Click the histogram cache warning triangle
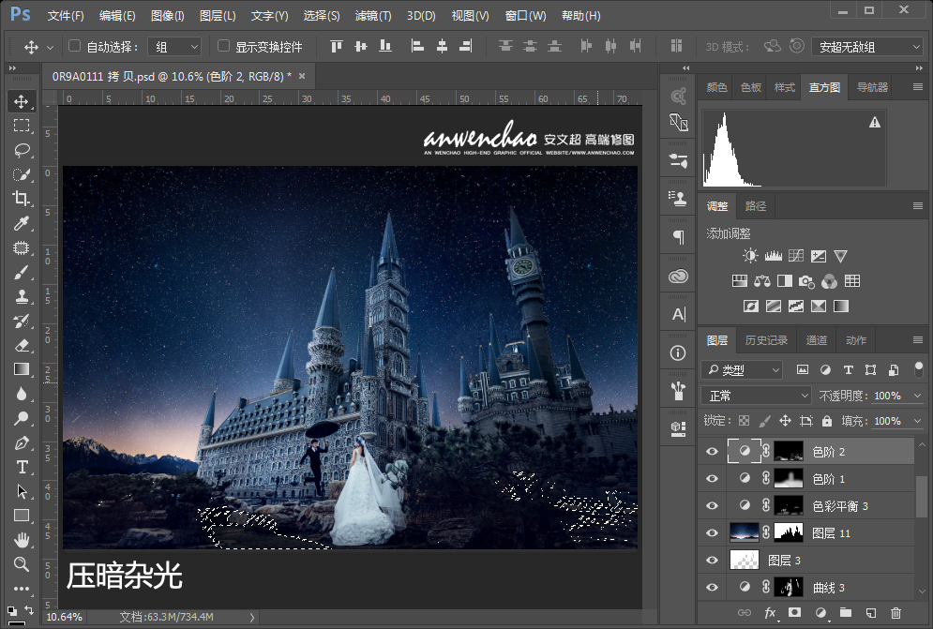The height and width of the screenshot is (629, 933). pyautogui.click(x=874, y=122)
